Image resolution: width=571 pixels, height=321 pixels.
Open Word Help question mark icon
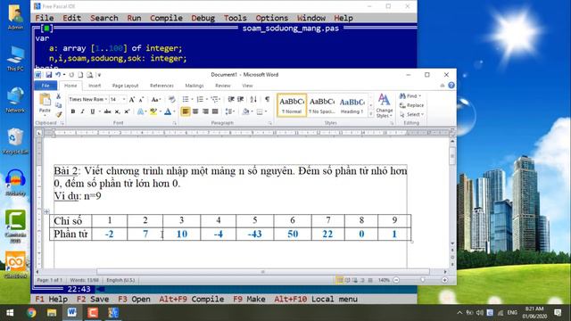(451, 86)
